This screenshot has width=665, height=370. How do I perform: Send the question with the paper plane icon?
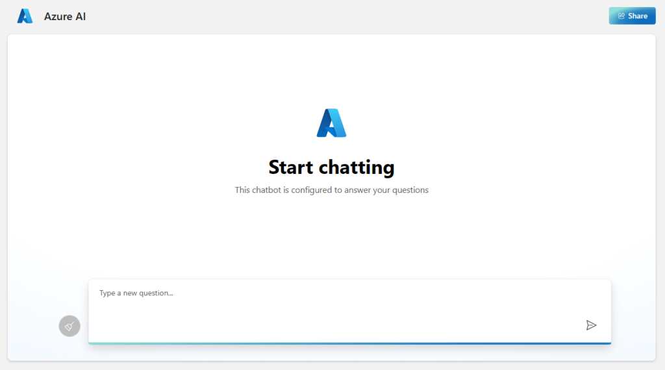(x=591, y=325)
